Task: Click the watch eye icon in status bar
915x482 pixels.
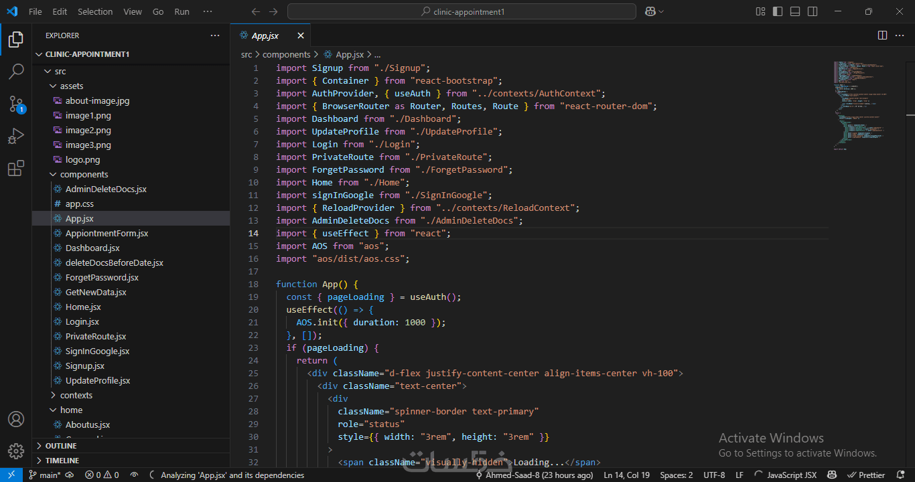Action: click(x=135, y=475)
